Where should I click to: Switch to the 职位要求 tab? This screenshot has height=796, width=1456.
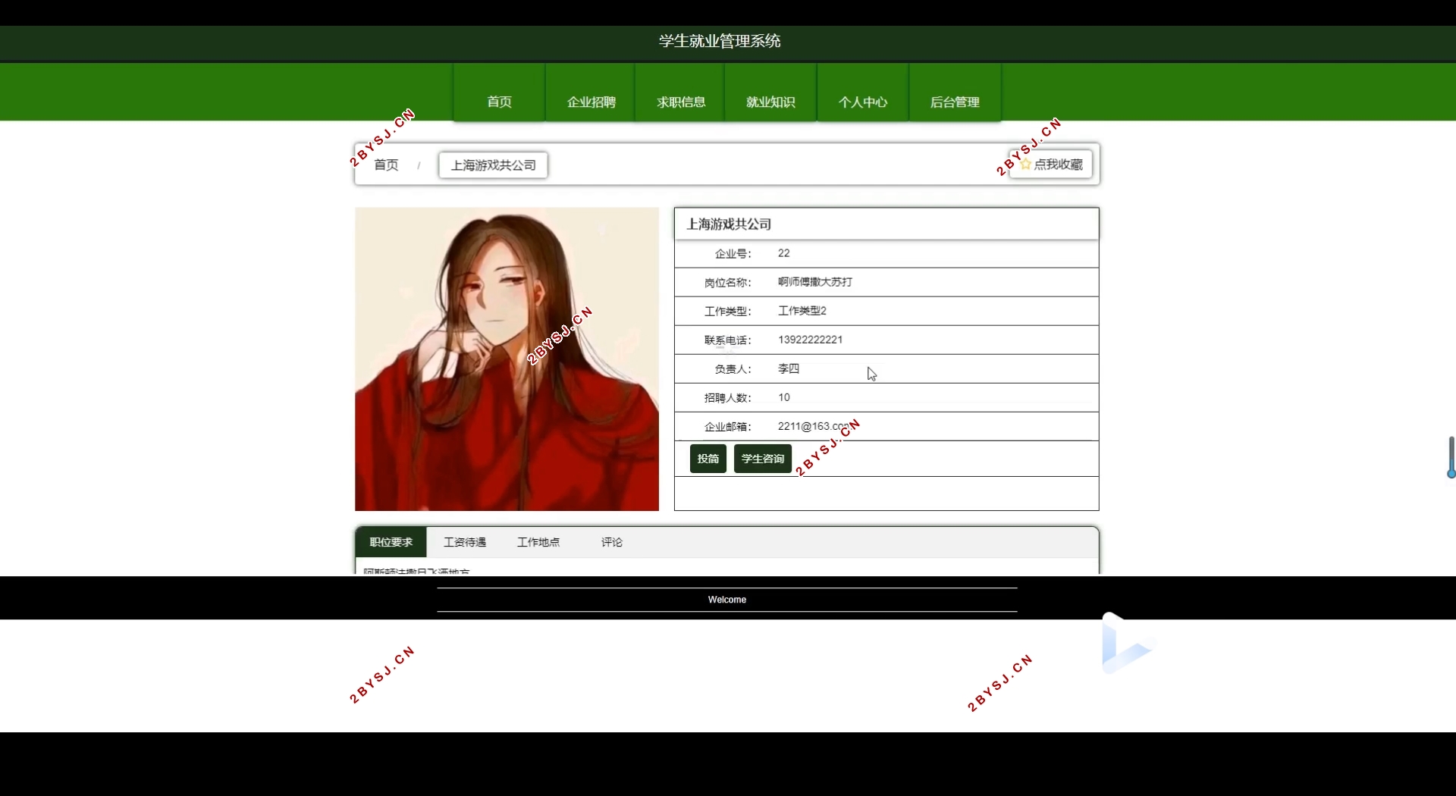[391, 542]
